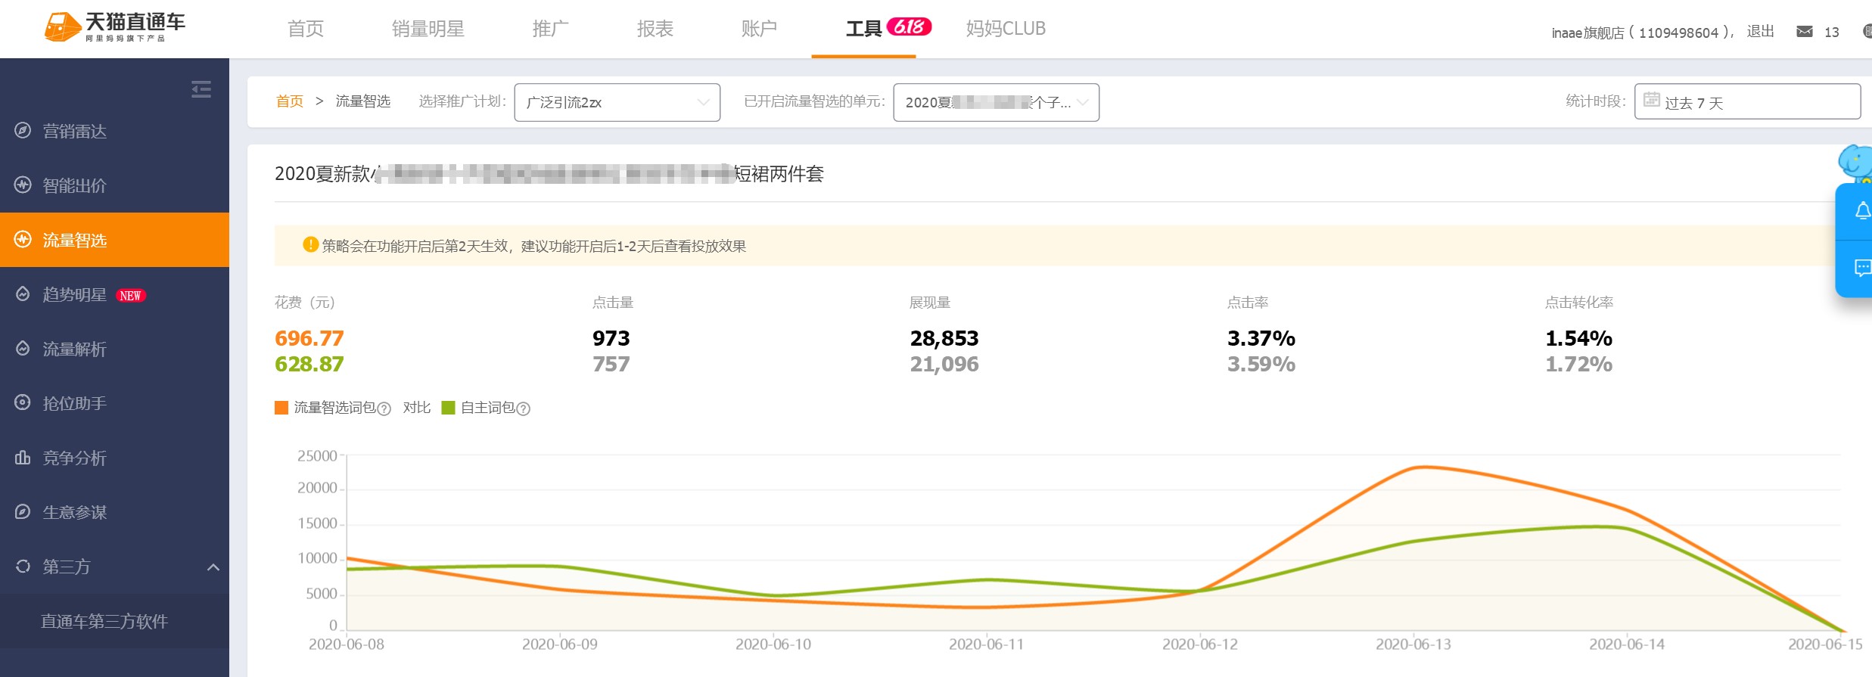
Task: Click 退出 to log out
Action: 1760,31
